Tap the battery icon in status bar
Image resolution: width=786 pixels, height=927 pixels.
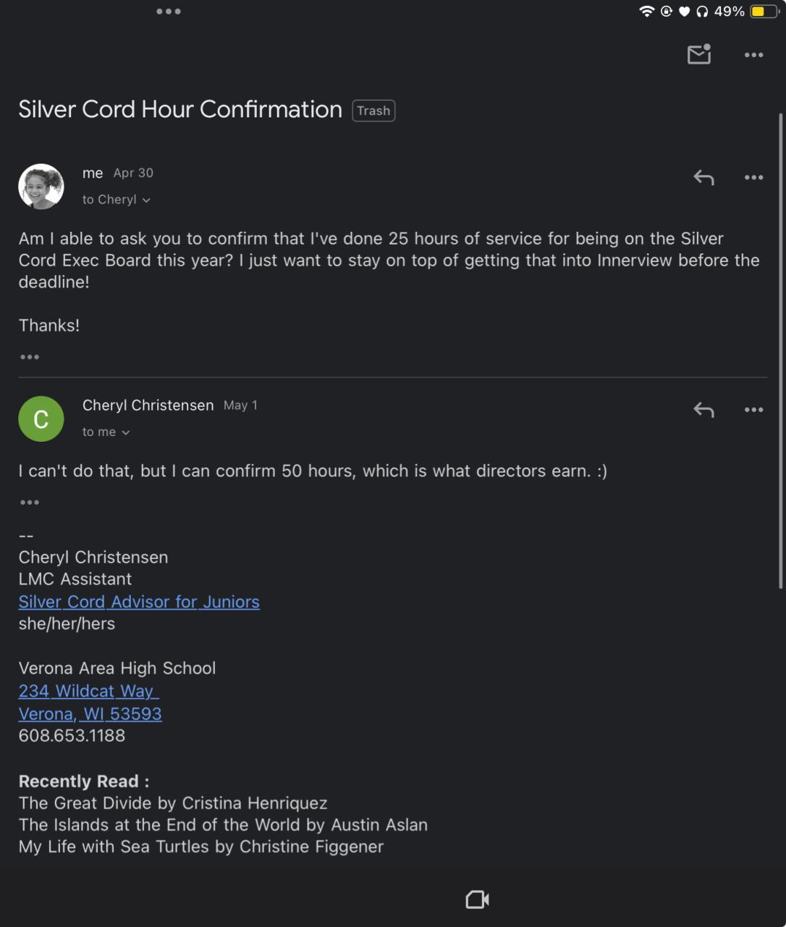[x=764, y=12]
